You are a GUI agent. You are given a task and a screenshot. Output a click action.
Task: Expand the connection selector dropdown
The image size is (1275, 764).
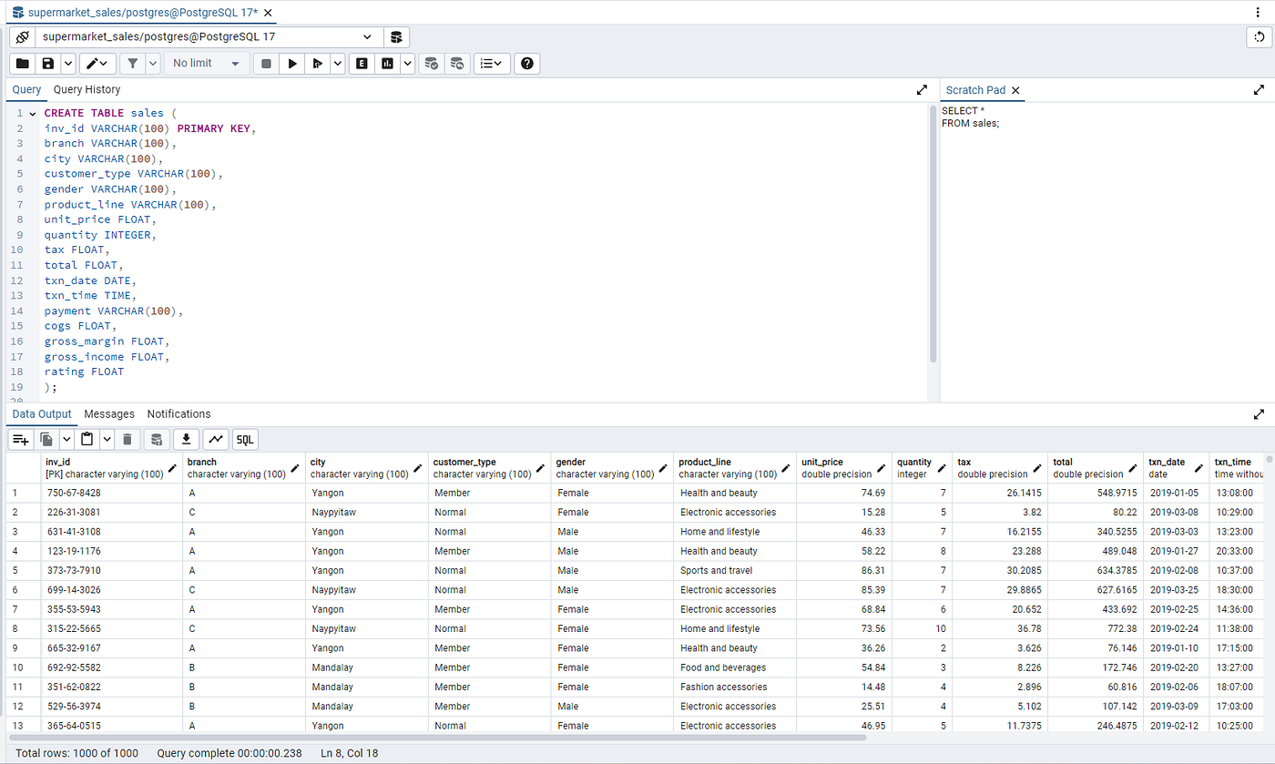(x=209, y=37)
